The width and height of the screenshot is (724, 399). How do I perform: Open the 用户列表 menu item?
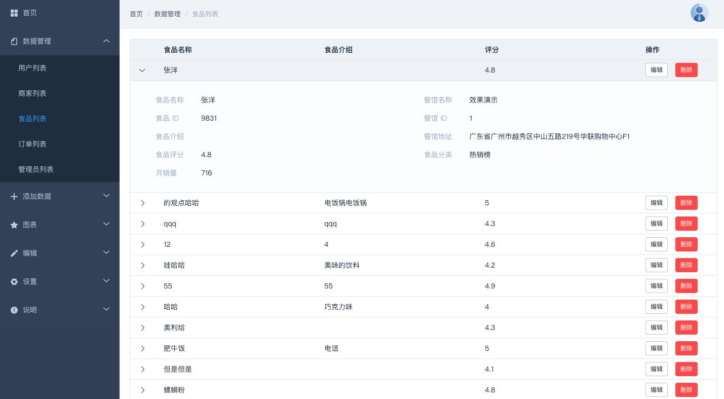pos(32,68)
